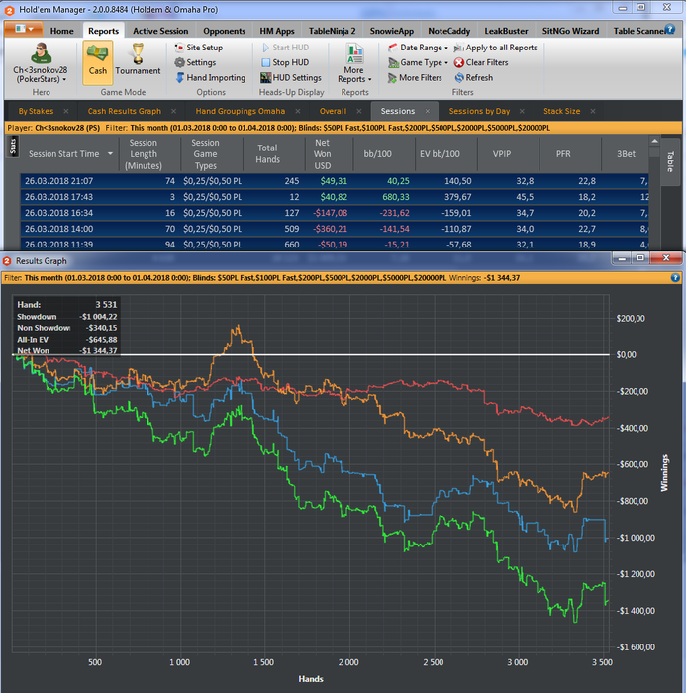Open LeakBuster tab
686x693 pixels.
(x=506, y=31)
